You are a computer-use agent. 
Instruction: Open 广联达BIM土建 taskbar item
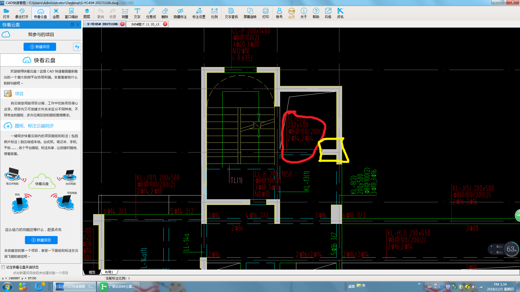(119, 287)
